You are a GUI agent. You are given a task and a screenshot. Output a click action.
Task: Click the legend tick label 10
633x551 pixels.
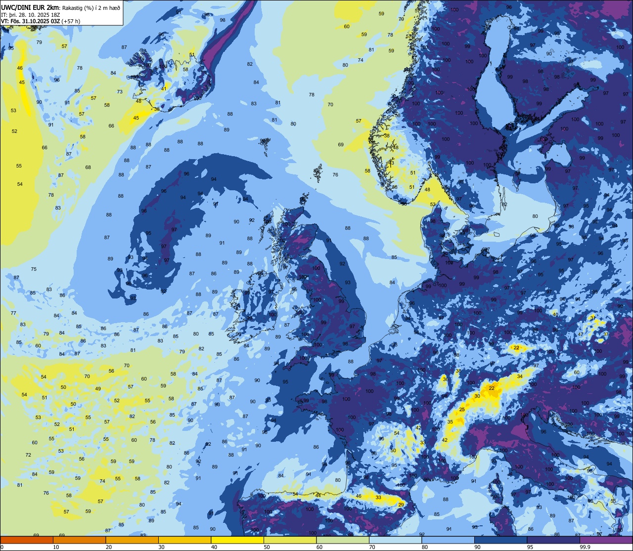[x=56, y=547]
